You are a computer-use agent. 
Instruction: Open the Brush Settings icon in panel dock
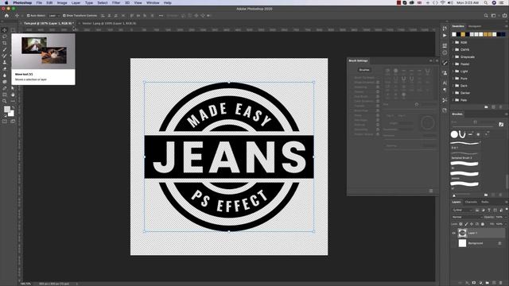(x=445, y=64)
